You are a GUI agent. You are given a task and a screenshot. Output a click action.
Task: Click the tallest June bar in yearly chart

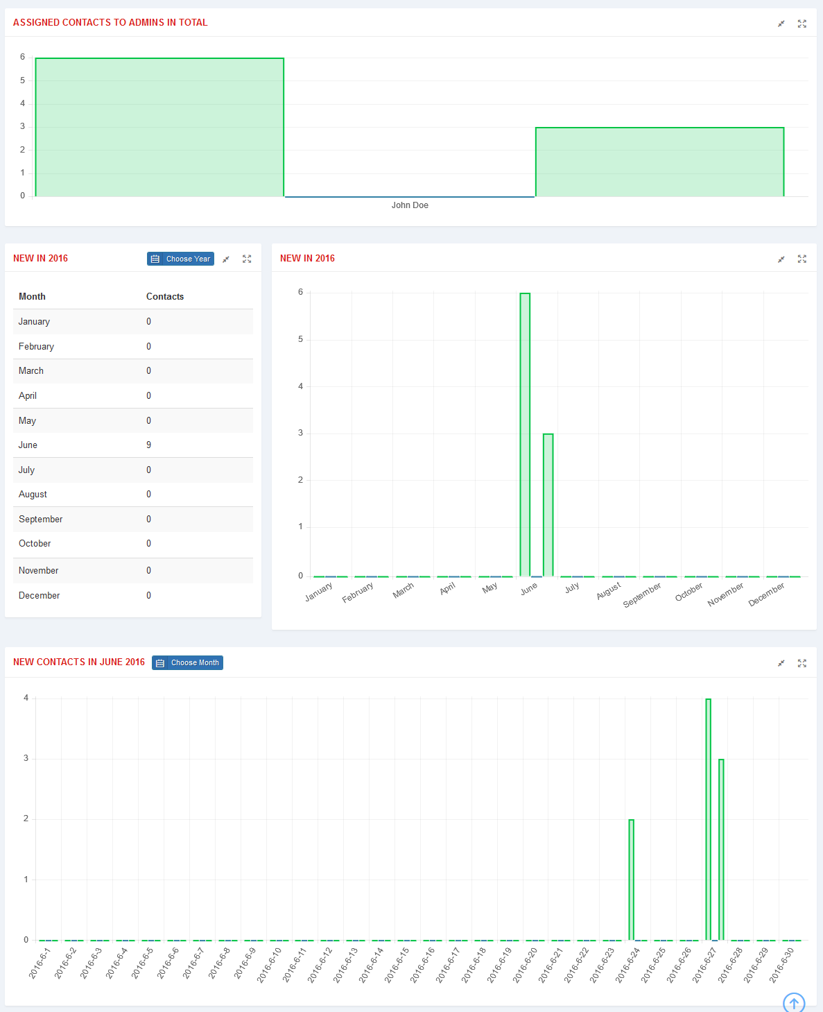pos(525,435)
